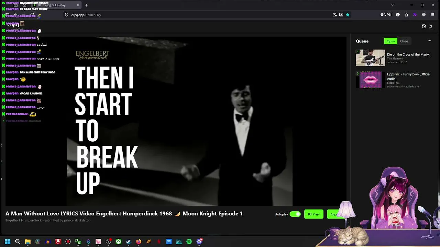
Task: Click the browser home icon
Action: coord(24,5)
